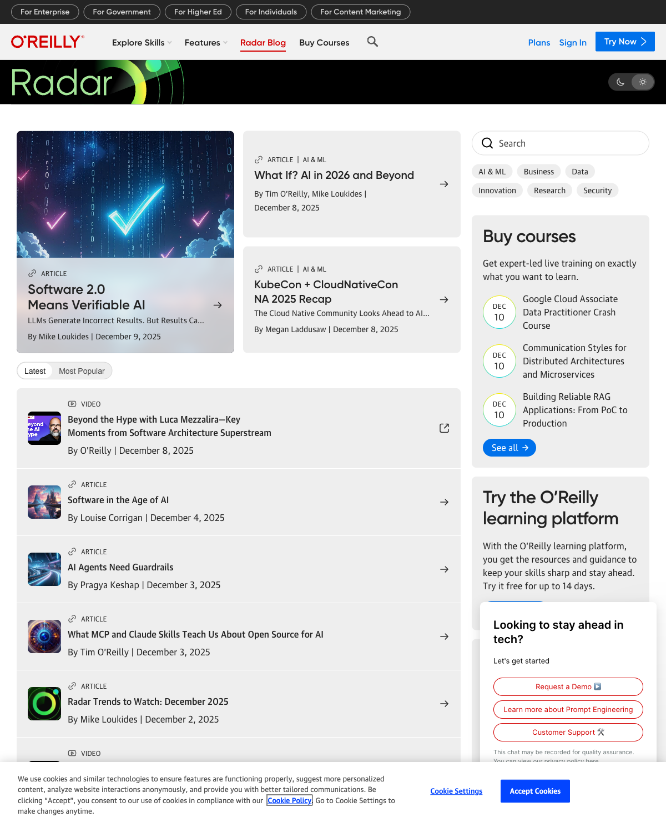666x822 pixels.
Task: Filter by the Security topic tag
Action: click(597, 191)
